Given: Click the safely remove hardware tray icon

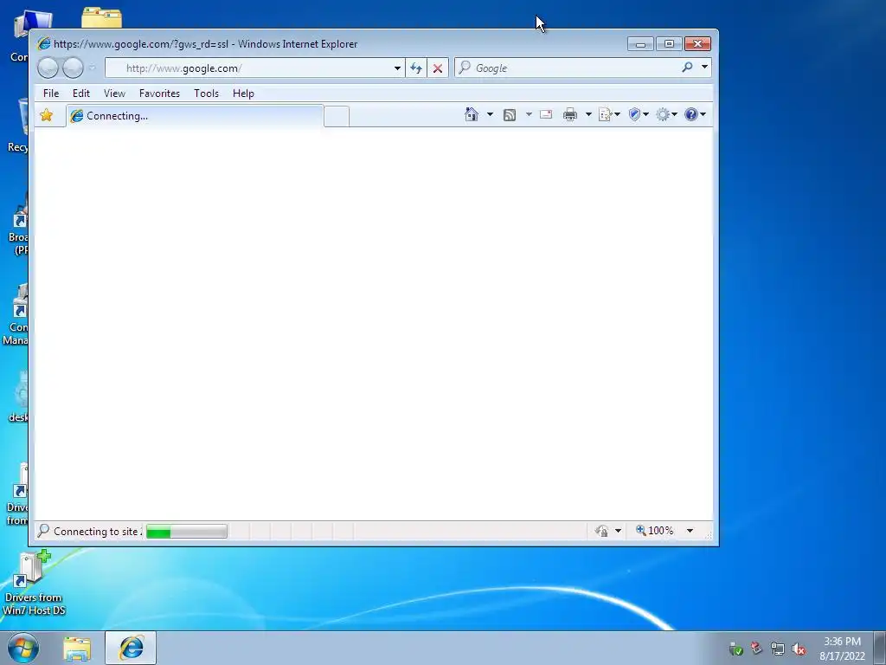Looking at the screenshot, I should (756, 649).
